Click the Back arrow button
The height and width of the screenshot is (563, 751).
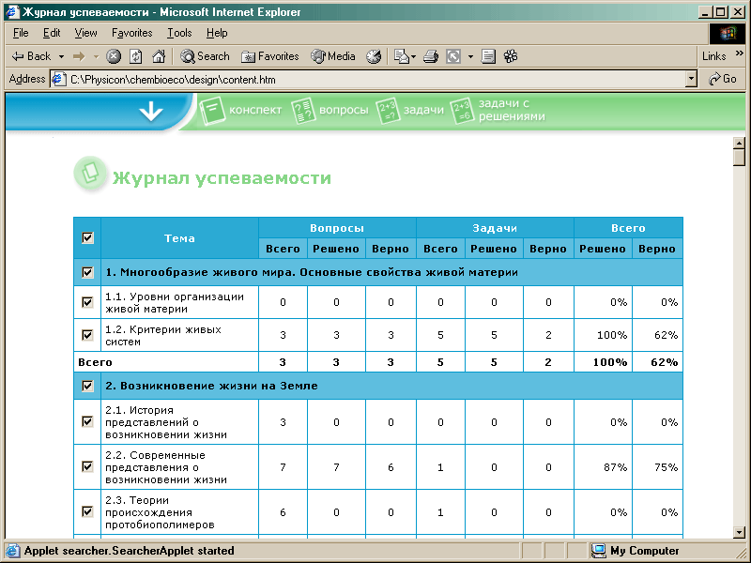[x=31, y=56]
